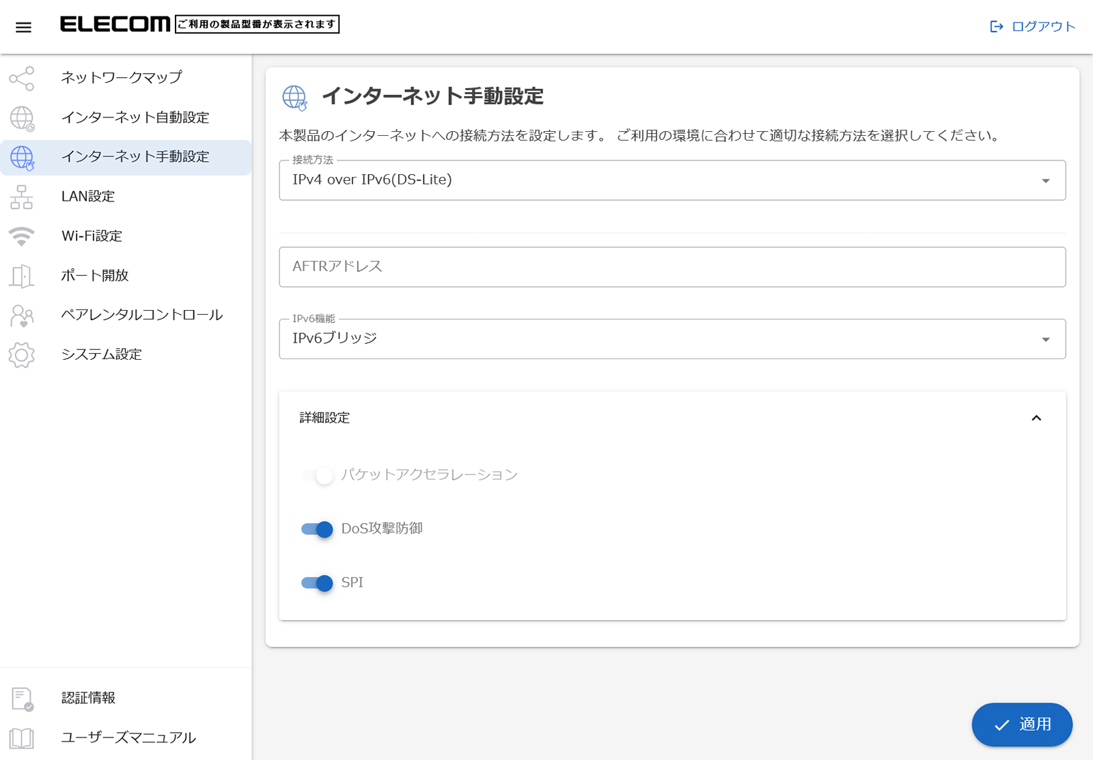The width and height of the screenshot is (1093, 760).
Task: Click the AFTRアドレス input field
Action: (672, 267)
